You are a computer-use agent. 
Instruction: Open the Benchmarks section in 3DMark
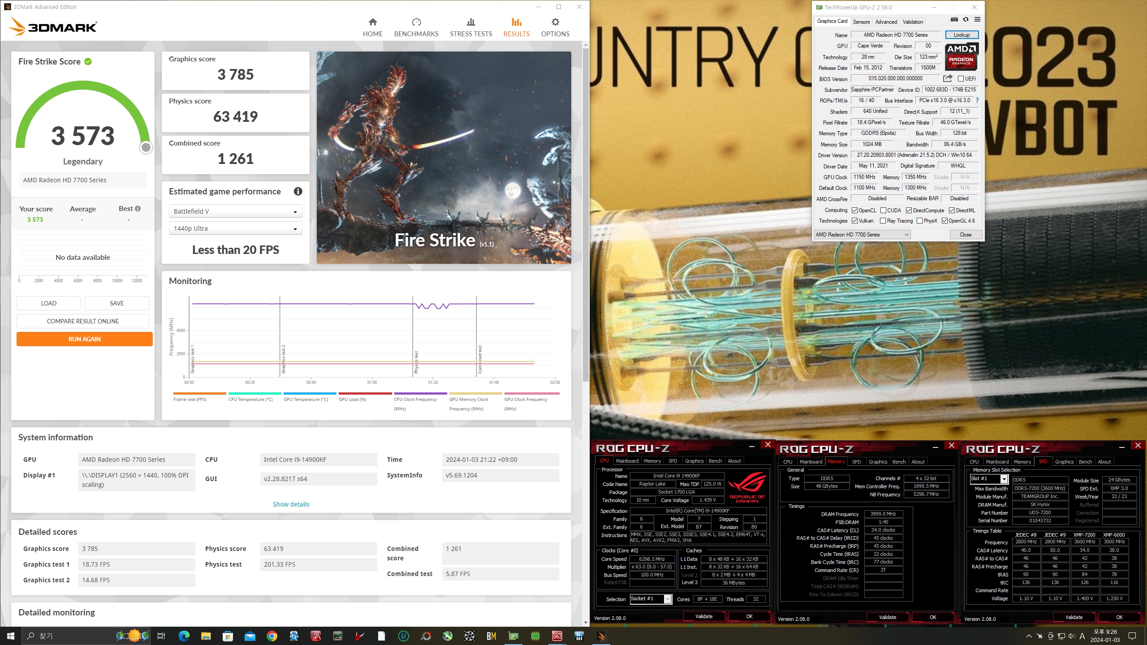point(416,27)
